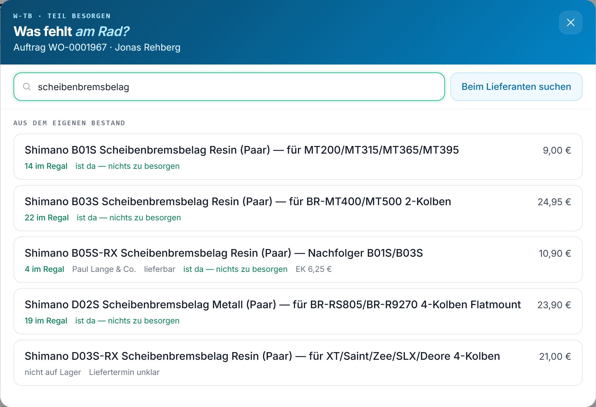The width and height of the screenshot is (596, 407).
Task: Click 'W-TB · TEIL BESORGEN' header label
Action: 62,16
